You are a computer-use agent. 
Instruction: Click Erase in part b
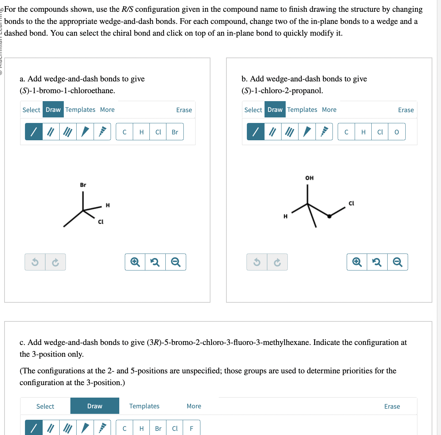[406, 110]
